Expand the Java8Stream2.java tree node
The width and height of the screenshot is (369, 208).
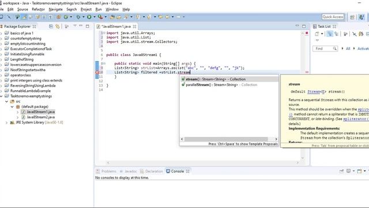point(17,117)
